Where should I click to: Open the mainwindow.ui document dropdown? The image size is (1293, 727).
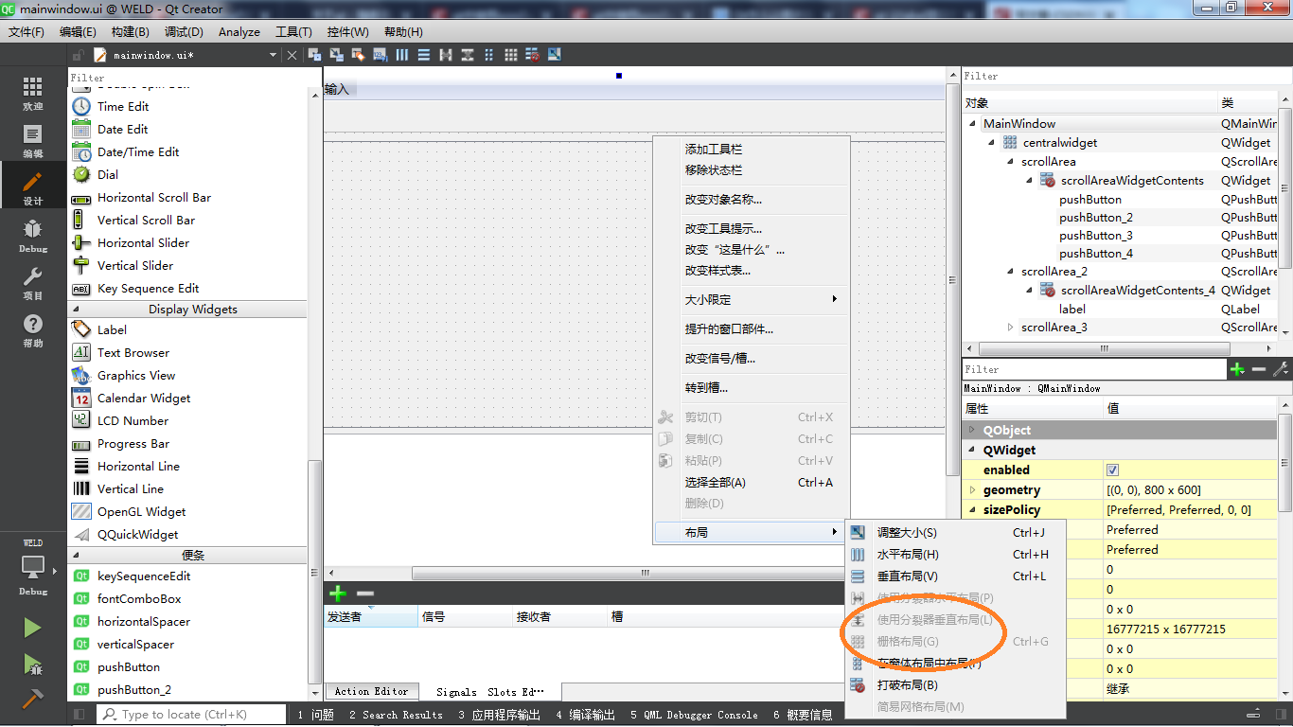(x=273, y=55)
